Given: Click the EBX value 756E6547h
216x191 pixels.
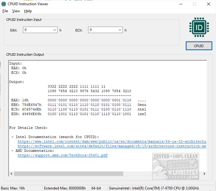Looking at the screenshot, I should point(32,105).
